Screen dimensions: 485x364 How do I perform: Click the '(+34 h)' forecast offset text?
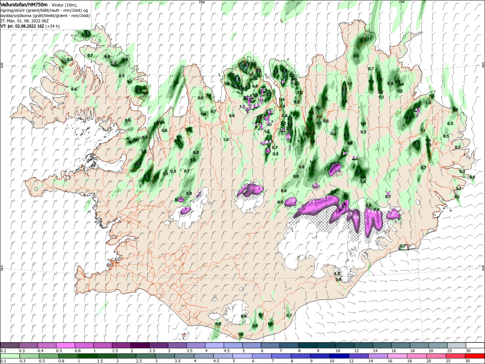[x=53, y=27]
